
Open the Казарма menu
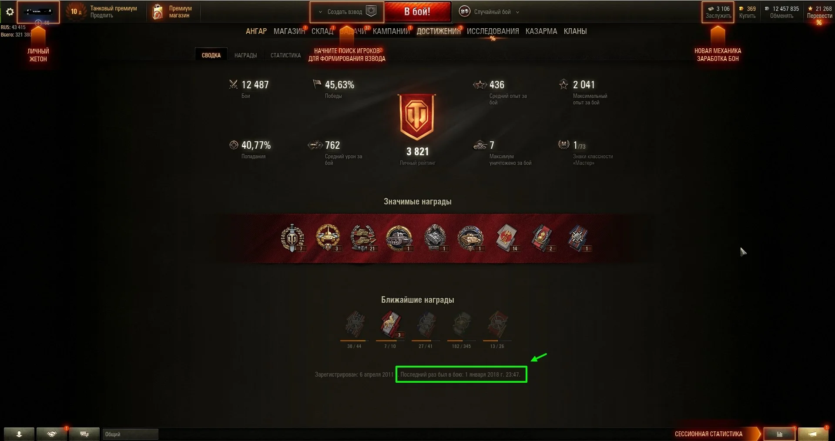[x=541, y=31]
